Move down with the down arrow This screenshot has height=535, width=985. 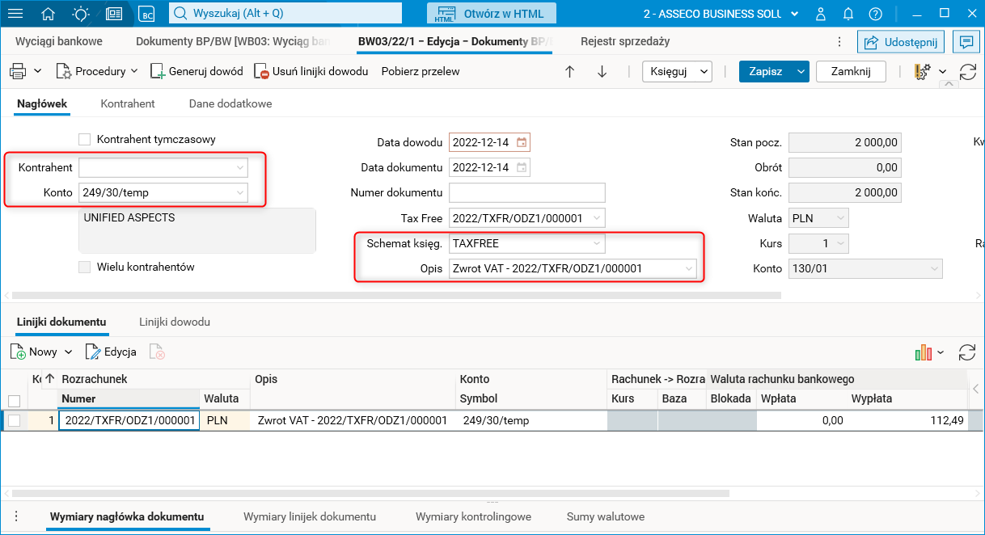pos(602,71)
